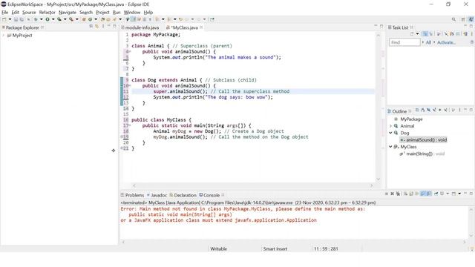The image size is (475, 267).
Task: Toggle Sort alphabetically in Outline view
Action: (423, 111)
